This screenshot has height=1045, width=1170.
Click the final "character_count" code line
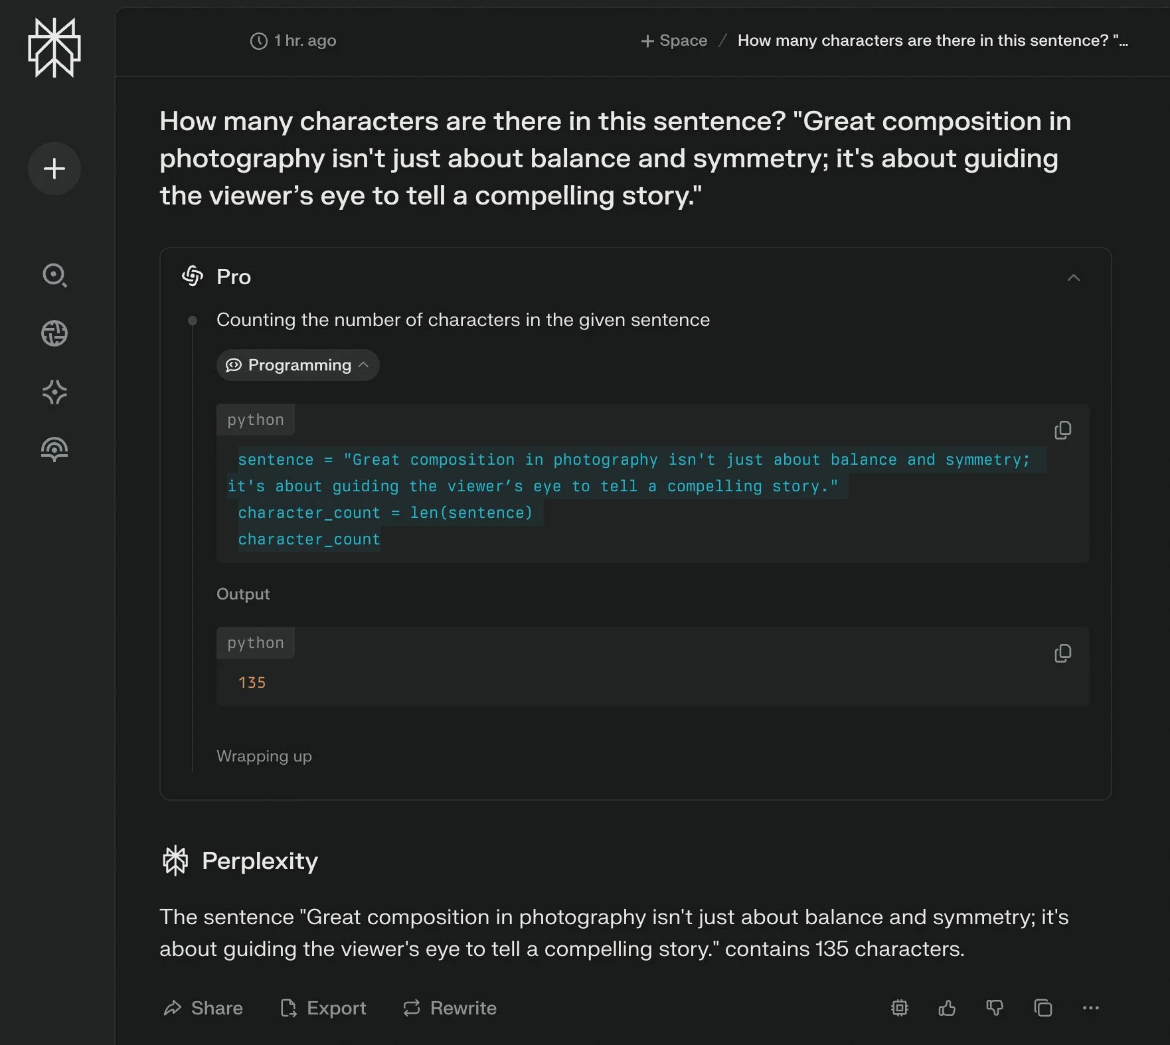(x=309, y=539)
